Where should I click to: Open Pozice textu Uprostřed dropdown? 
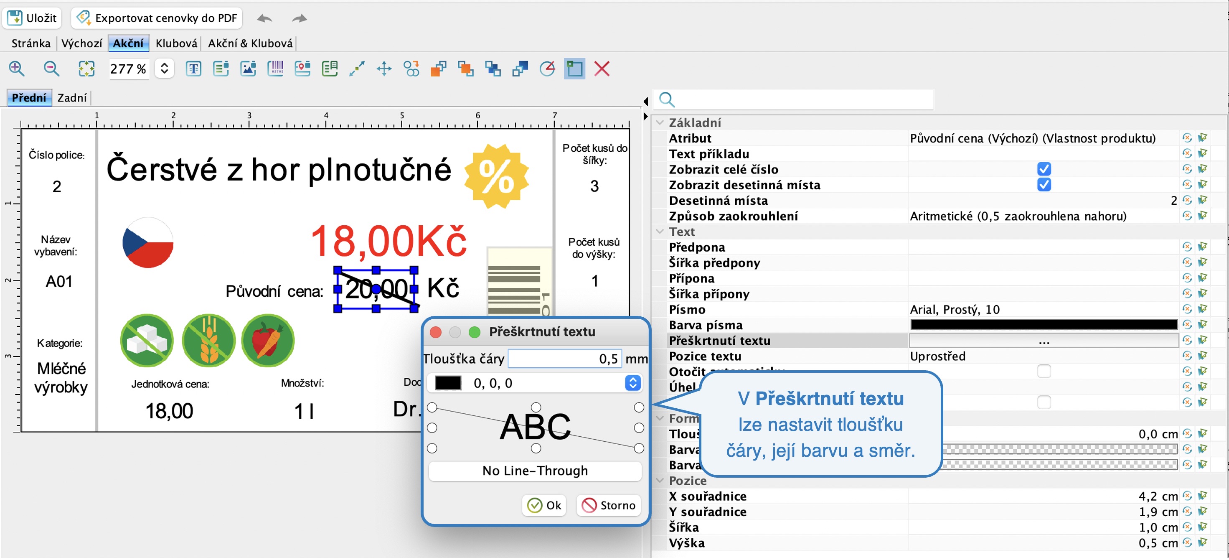1043,356
